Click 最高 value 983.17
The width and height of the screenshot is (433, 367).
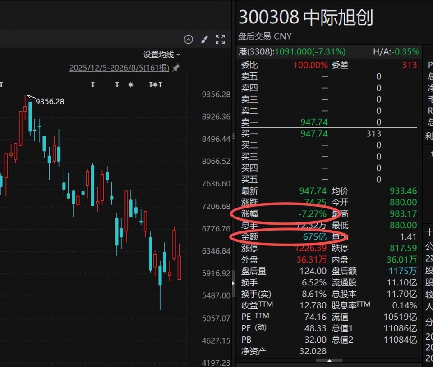click(403, 214)
